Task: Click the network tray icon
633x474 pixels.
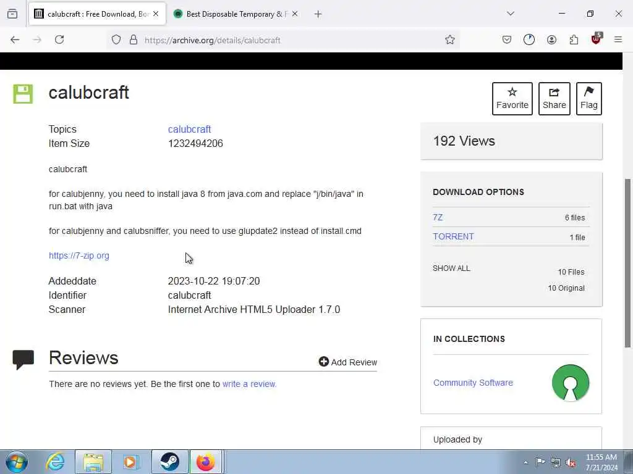Action: pyautogui.click(x=556, y=463)
